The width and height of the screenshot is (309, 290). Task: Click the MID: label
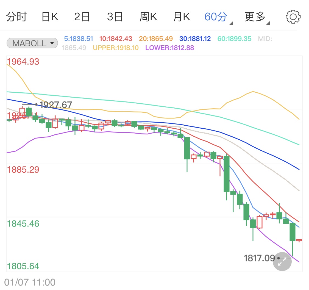click(265, 39)
